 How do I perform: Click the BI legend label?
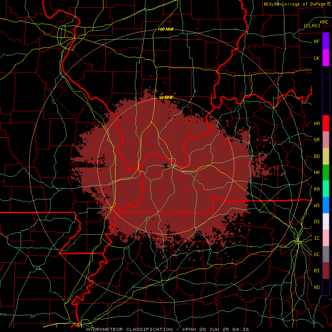point(317,271)
